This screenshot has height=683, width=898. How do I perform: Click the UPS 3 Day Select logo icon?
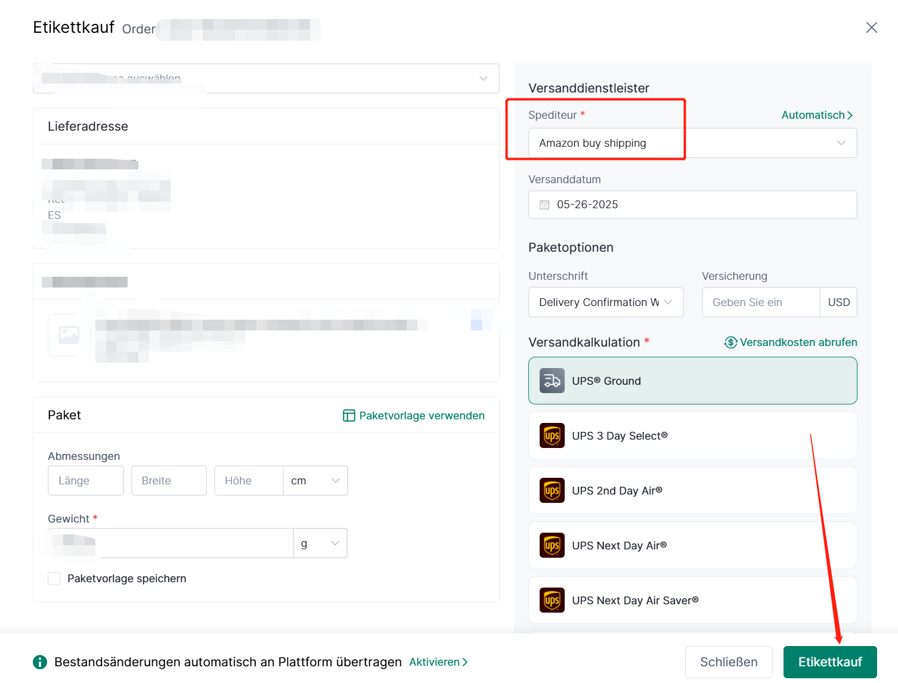point(552,435)
